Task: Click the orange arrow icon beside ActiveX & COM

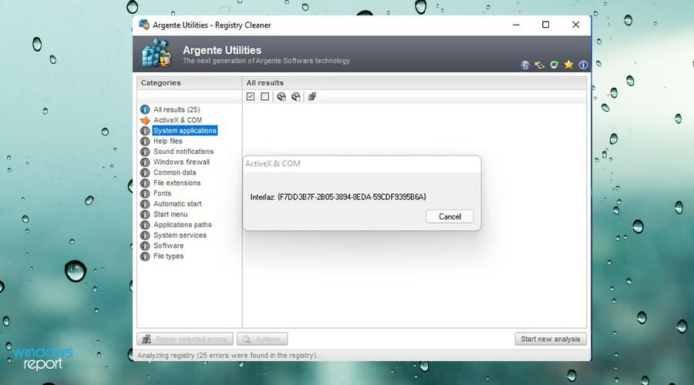Action: 145,120
